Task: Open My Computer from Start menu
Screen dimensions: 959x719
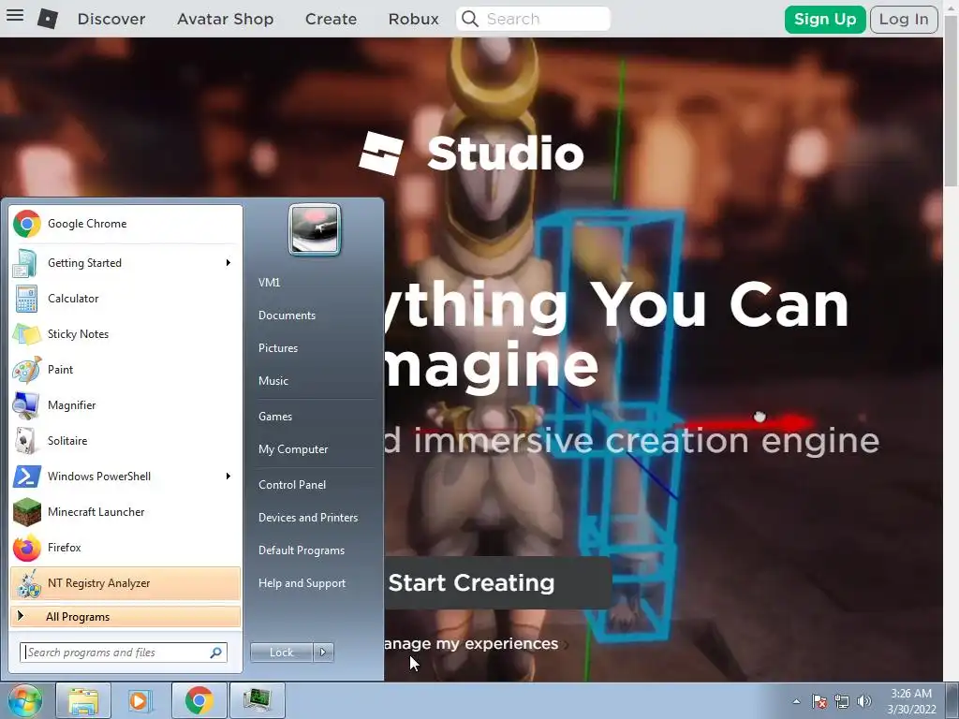Action: [293, 449]
